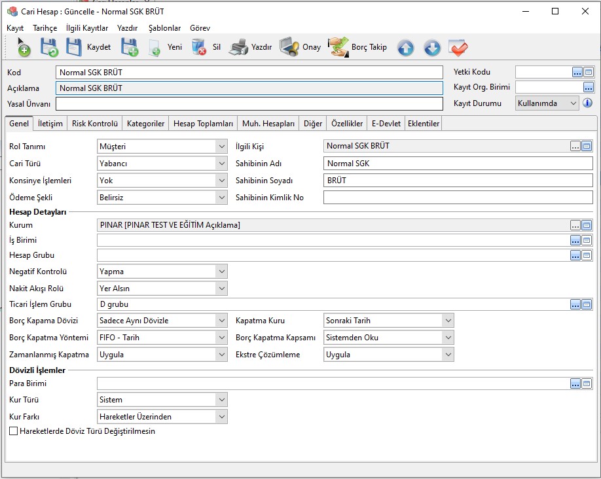Go to next record with down arrow

tap(431, 48)
